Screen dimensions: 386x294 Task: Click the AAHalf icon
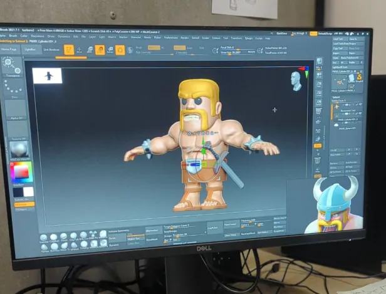tap(318, 103)
